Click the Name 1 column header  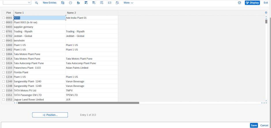tap(40, 13)
